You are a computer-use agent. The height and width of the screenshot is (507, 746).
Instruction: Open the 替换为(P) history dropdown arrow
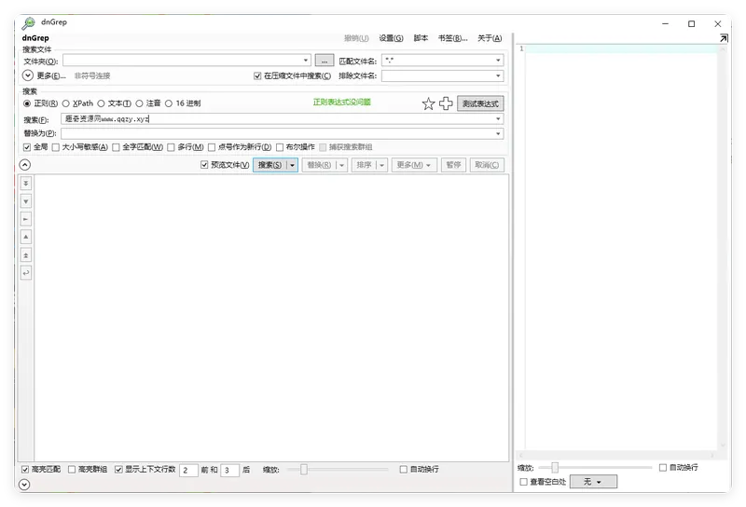tap(498, 133)
